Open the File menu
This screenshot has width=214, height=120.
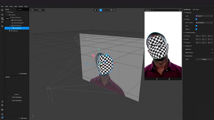[x=2, y=7]
